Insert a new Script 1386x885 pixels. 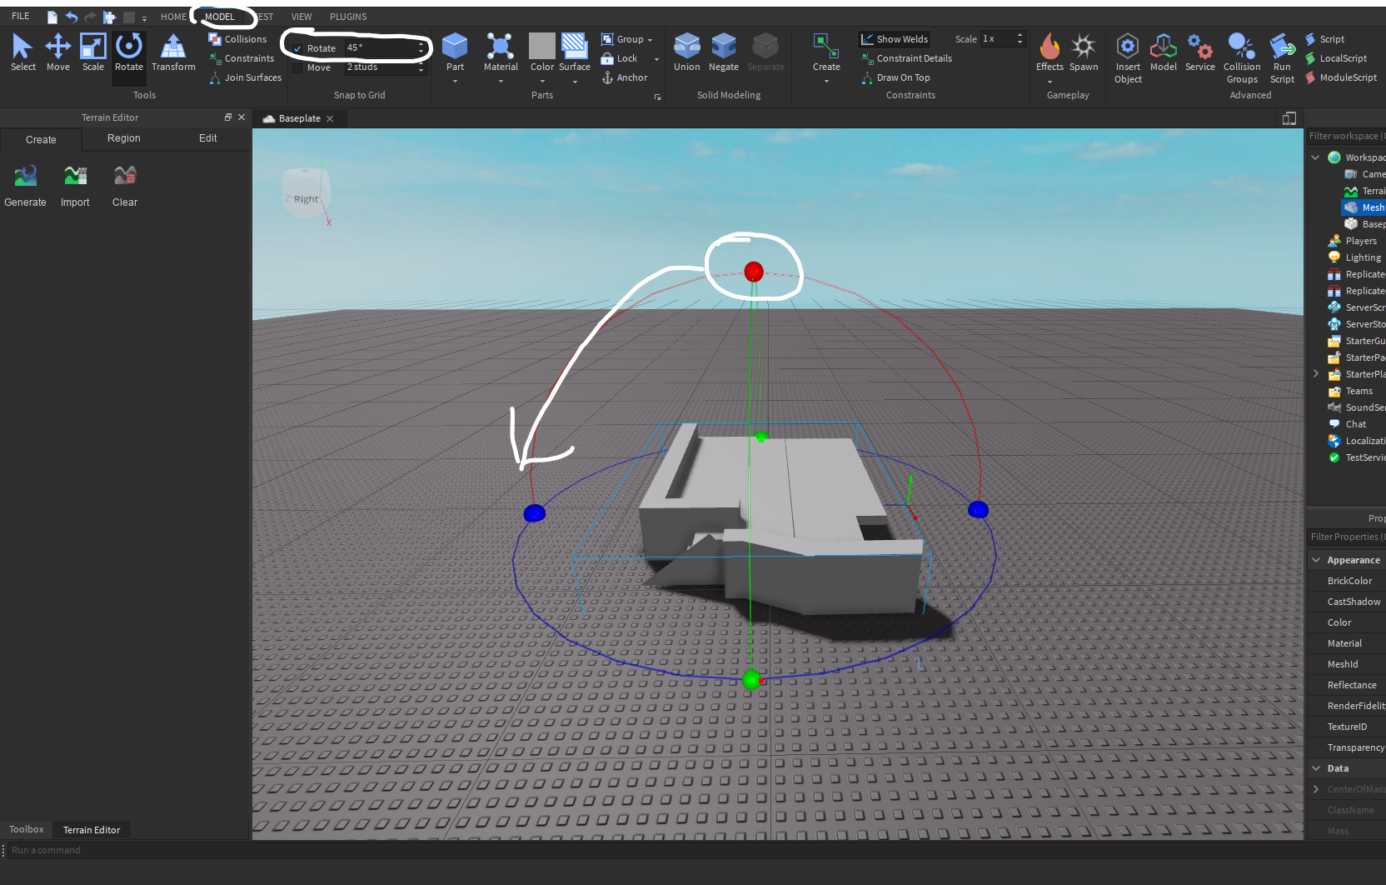coord(1324,39)
